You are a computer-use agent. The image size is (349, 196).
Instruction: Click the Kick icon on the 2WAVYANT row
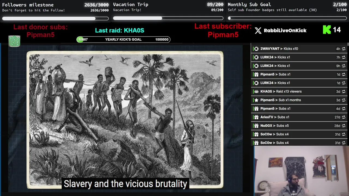coord(256,49)
